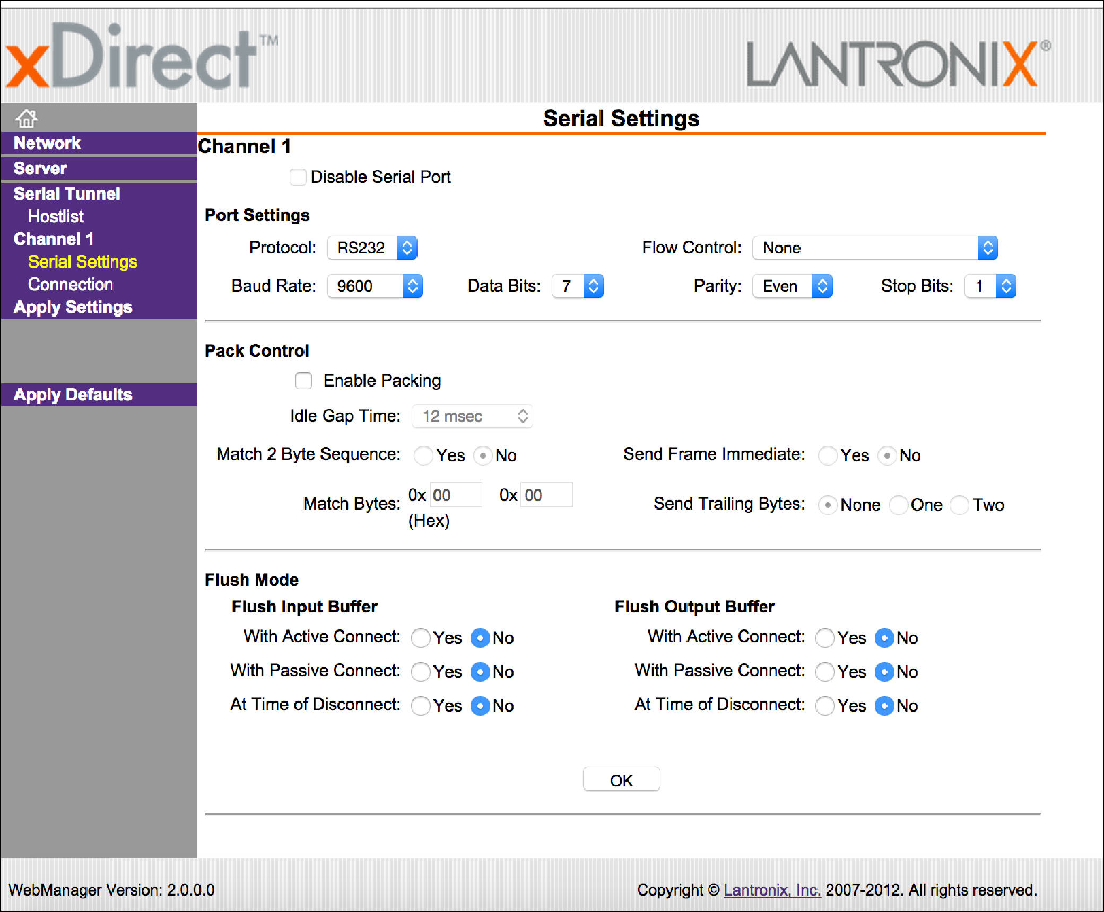Set Flush Input With Passive Connect to No
The width and height of the screenshot is (1104, 912).
point(480,672)
